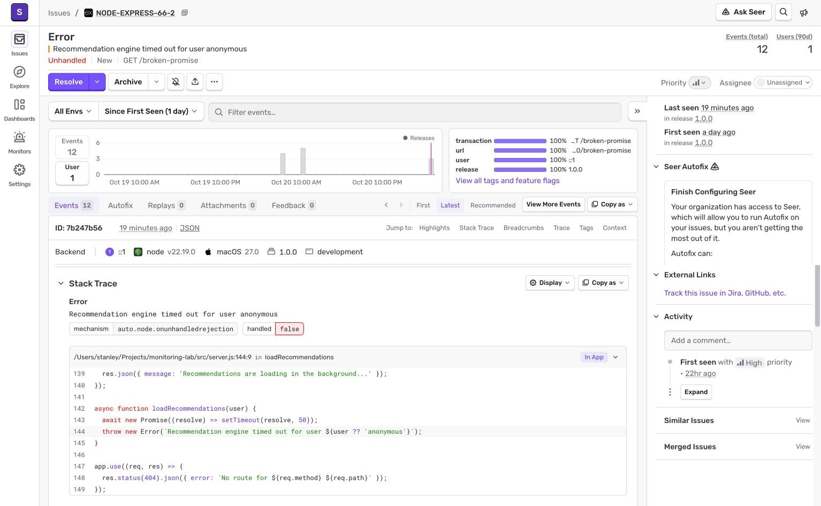
Task: Switch to the Replays tab
Action: [166, 206]
